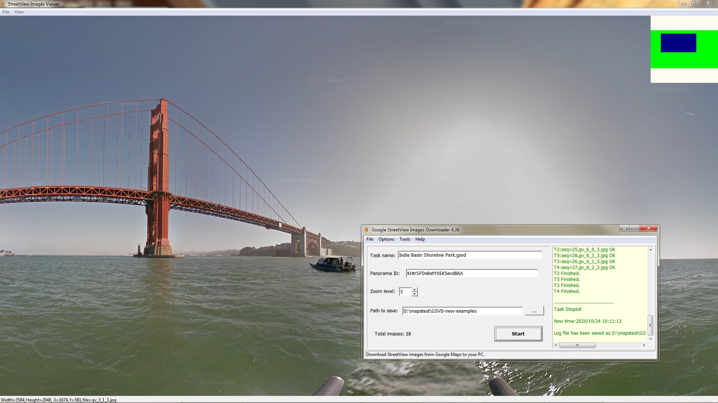Click the Start download button
718x403 pixels.
click(518, 334)
